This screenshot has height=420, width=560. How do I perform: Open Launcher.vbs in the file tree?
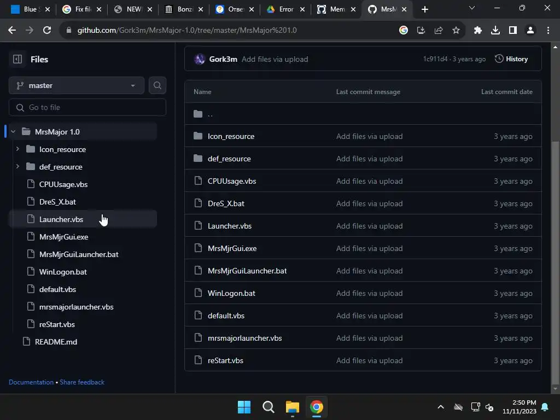[x=61, y=219]
